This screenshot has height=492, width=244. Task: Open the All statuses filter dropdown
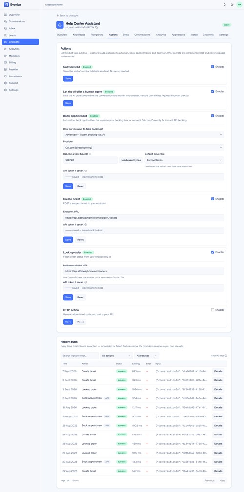click(146, 356)
